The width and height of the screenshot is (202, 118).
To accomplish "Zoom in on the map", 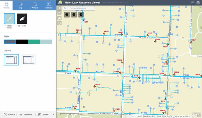I will pos(59,8).
